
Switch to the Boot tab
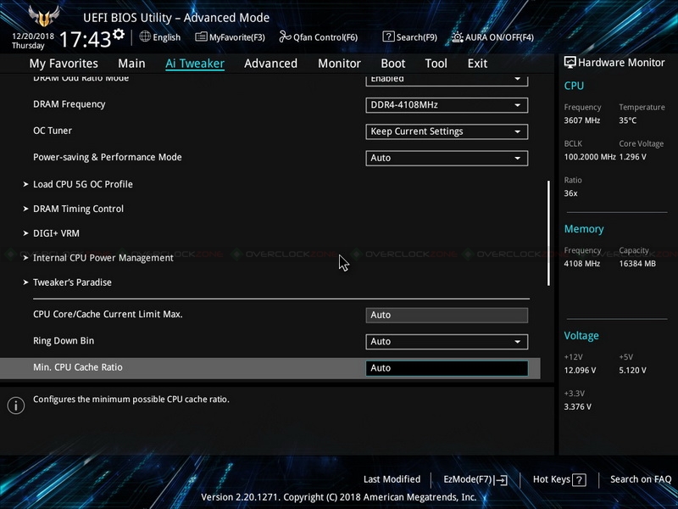click(x=392, y=64)
